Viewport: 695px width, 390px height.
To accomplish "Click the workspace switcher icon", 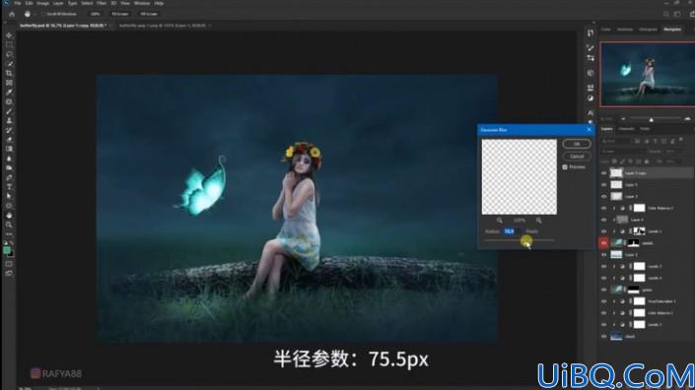I will click(x=677, y=14).
